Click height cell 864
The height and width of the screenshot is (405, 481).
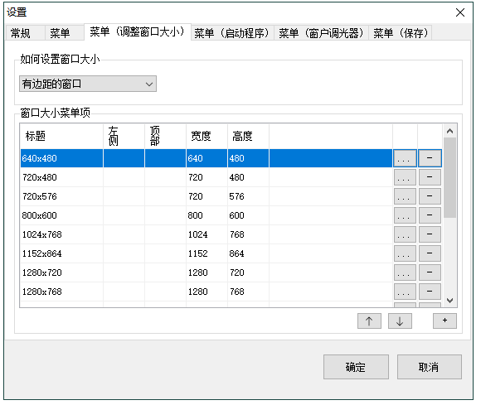[x=248, y=253]
